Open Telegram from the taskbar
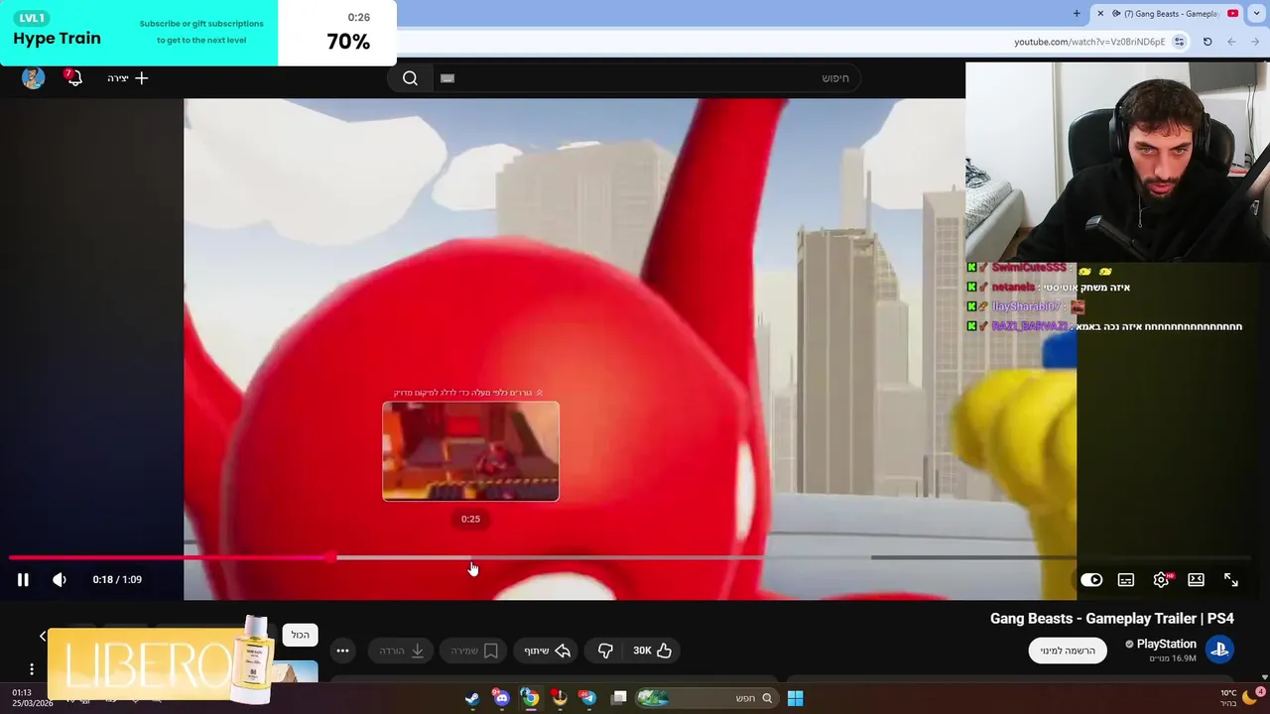This screenshot has width=1270, height=714. 588,698
